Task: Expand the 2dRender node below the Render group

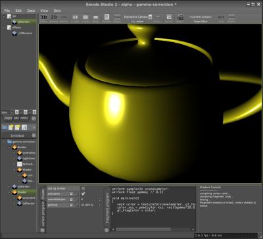Action: [9, 186]
